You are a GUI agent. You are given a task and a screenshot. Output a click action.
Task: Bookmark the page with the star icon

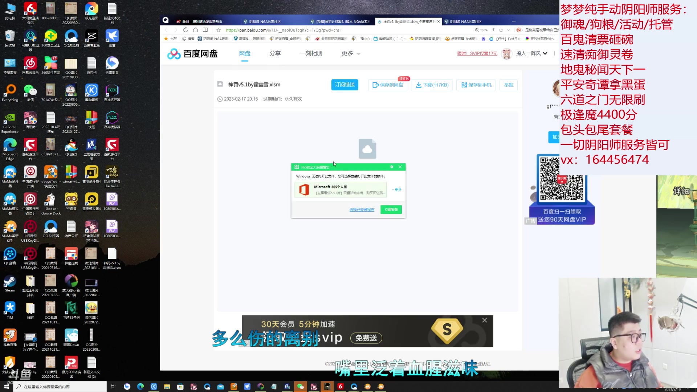coord(219,30)
